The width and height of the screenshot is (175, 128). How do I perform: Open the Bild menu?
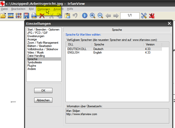point(31,9)
